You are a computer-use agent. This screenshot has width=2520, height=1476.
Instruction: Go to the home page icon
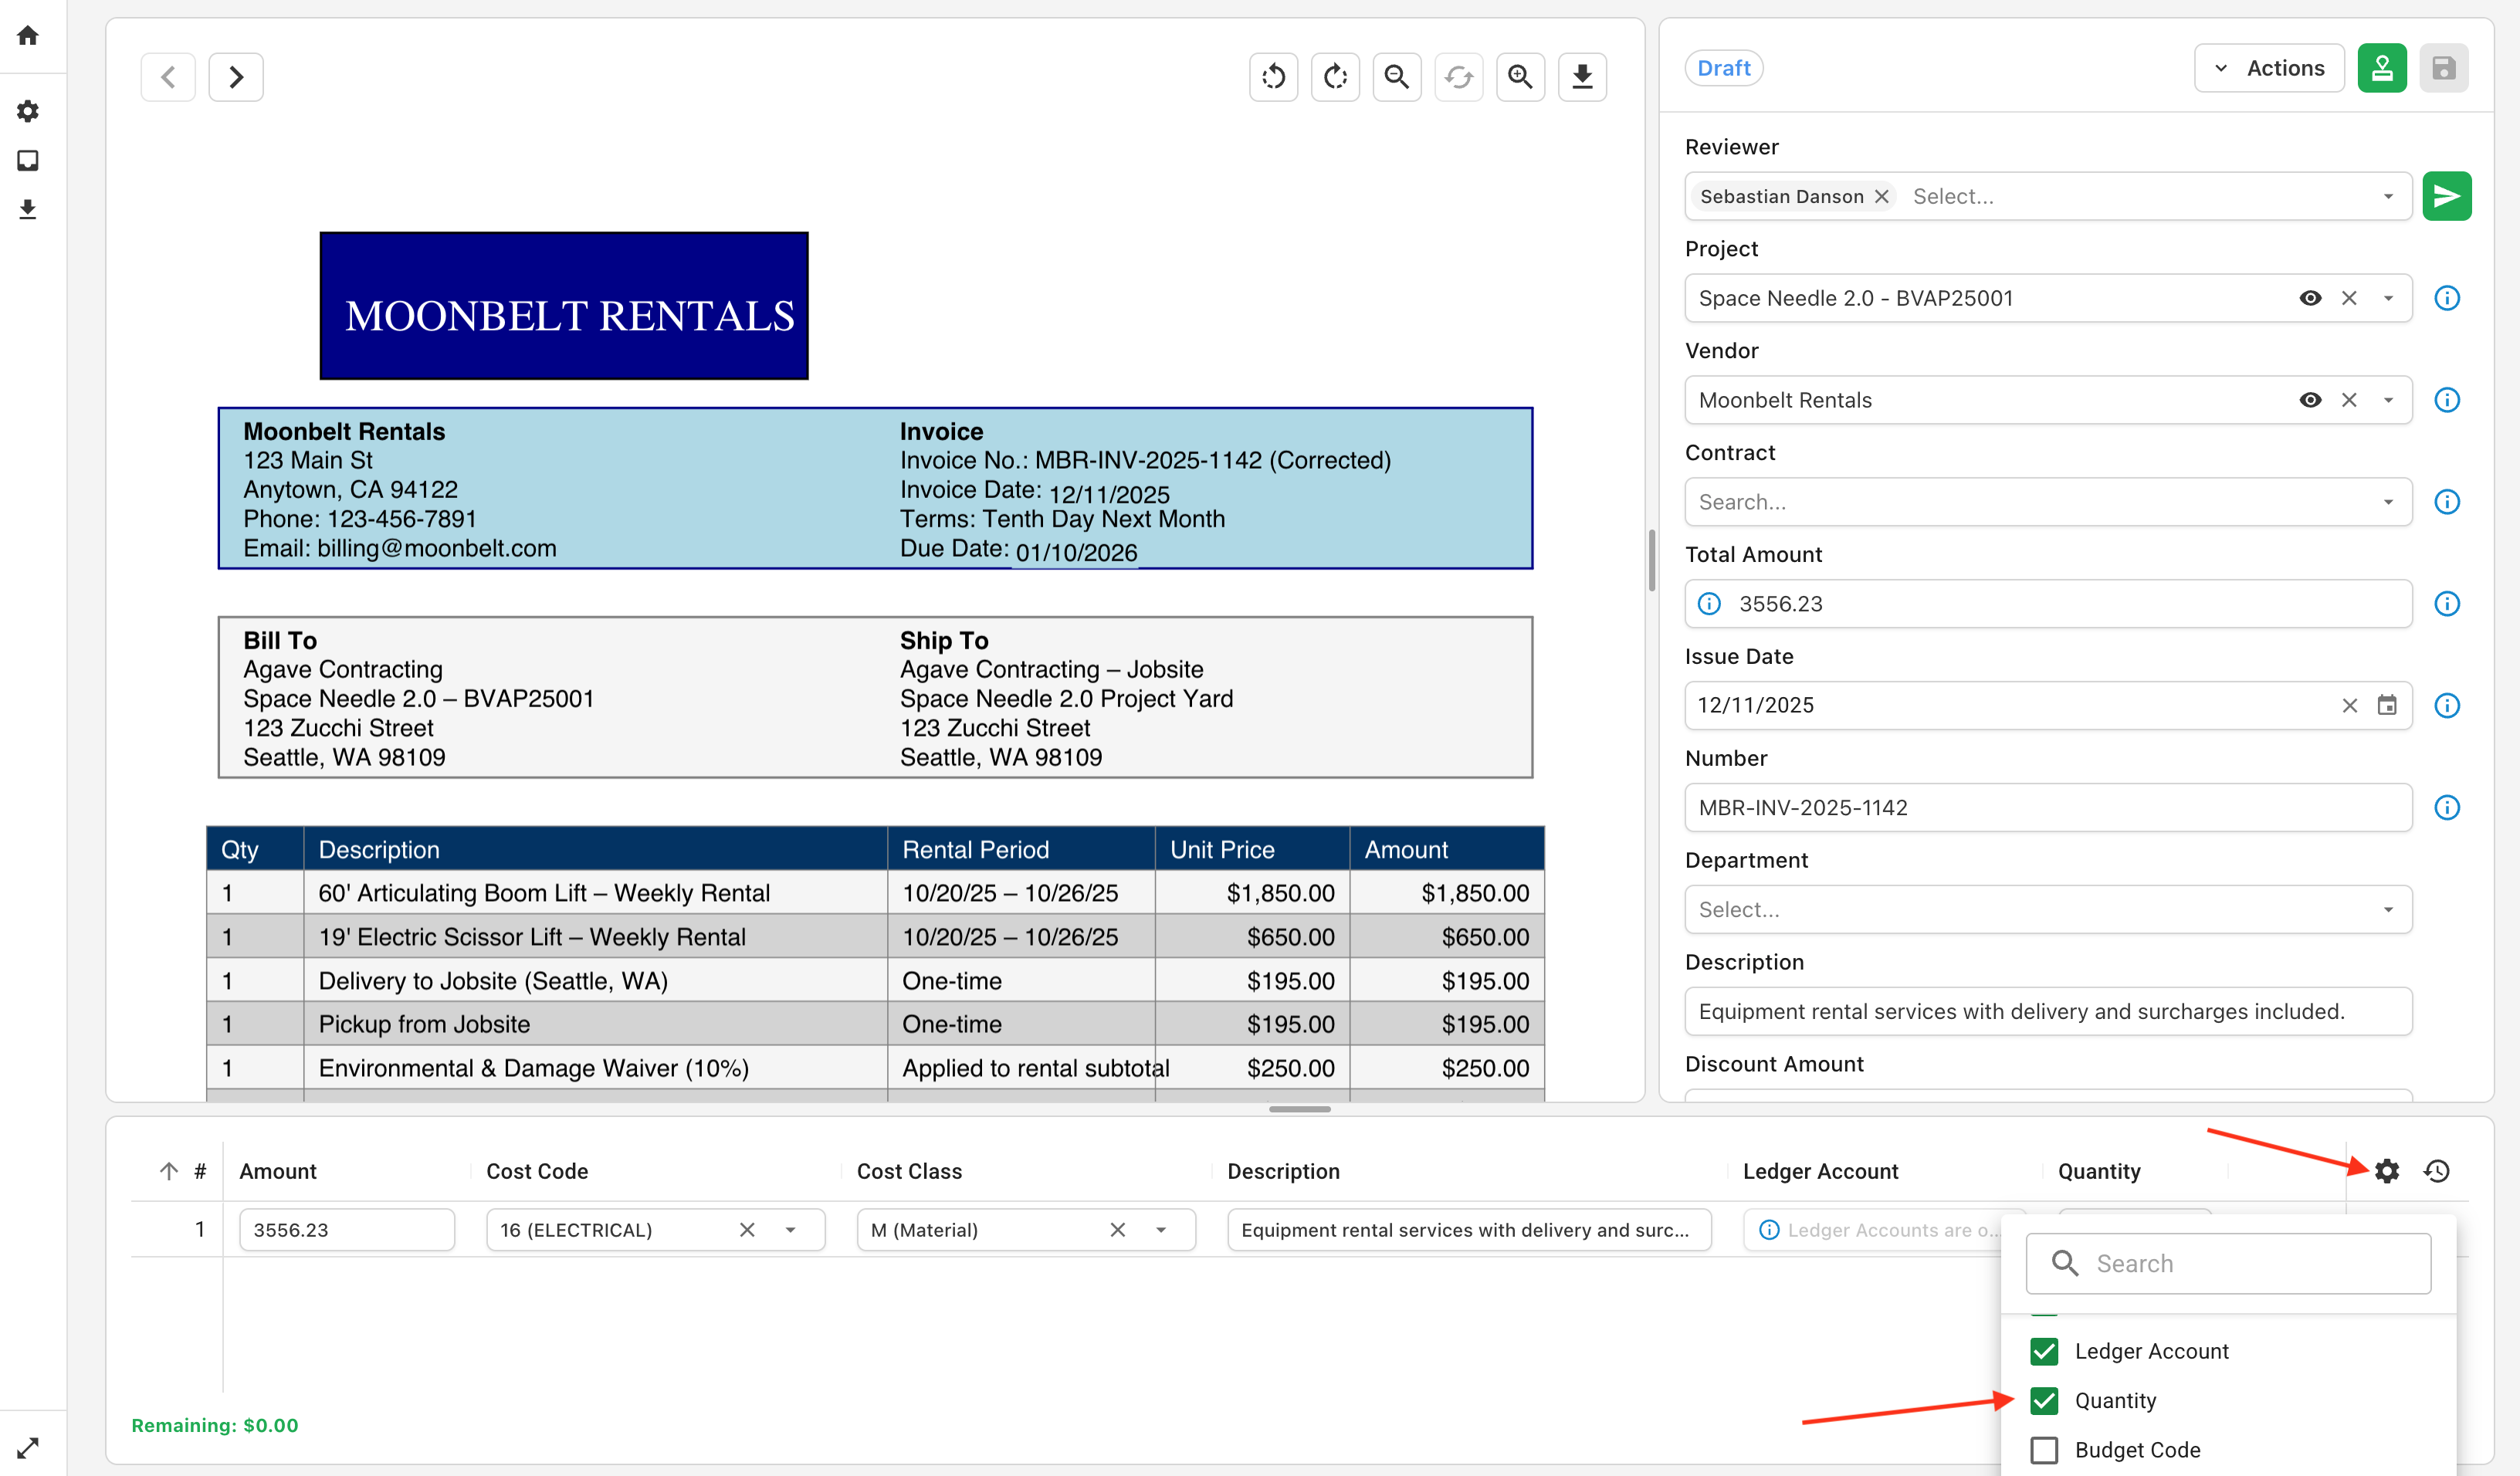28,36
